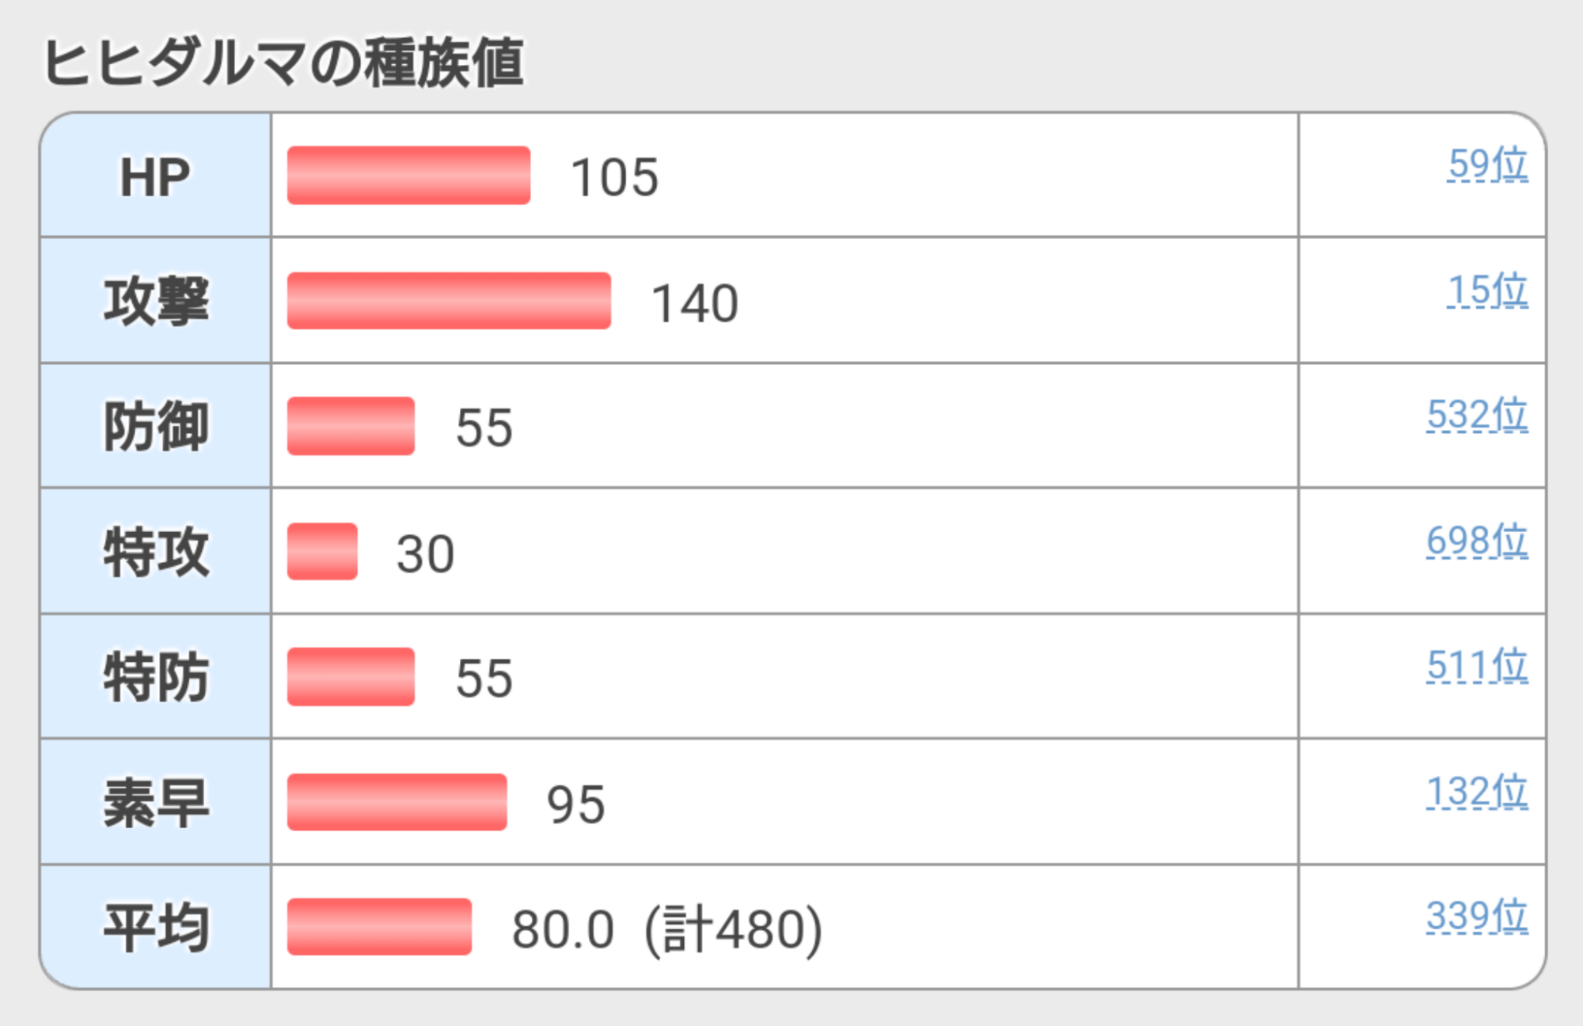Open the speed ranking link 132位
This screenshot has width=1583, height=1026.
click(x=1477, y=792)
